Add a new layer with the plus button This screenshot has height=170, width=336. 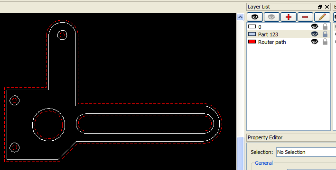pyautogui.click(x=289, y=17)
